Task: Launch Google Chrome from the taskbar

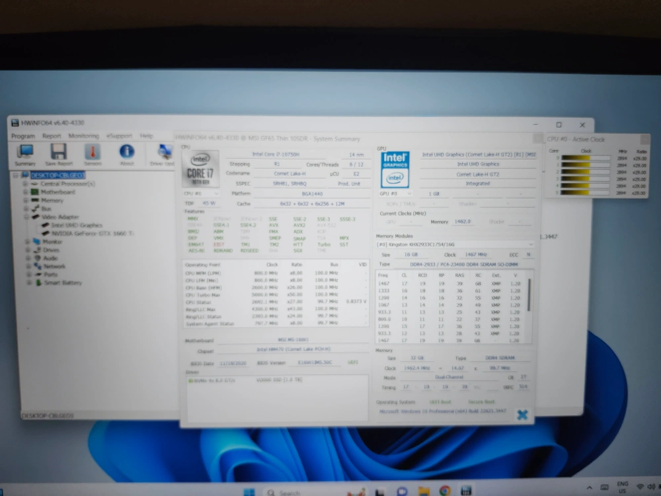Action: pyautogui.click(x=444, y=491)
